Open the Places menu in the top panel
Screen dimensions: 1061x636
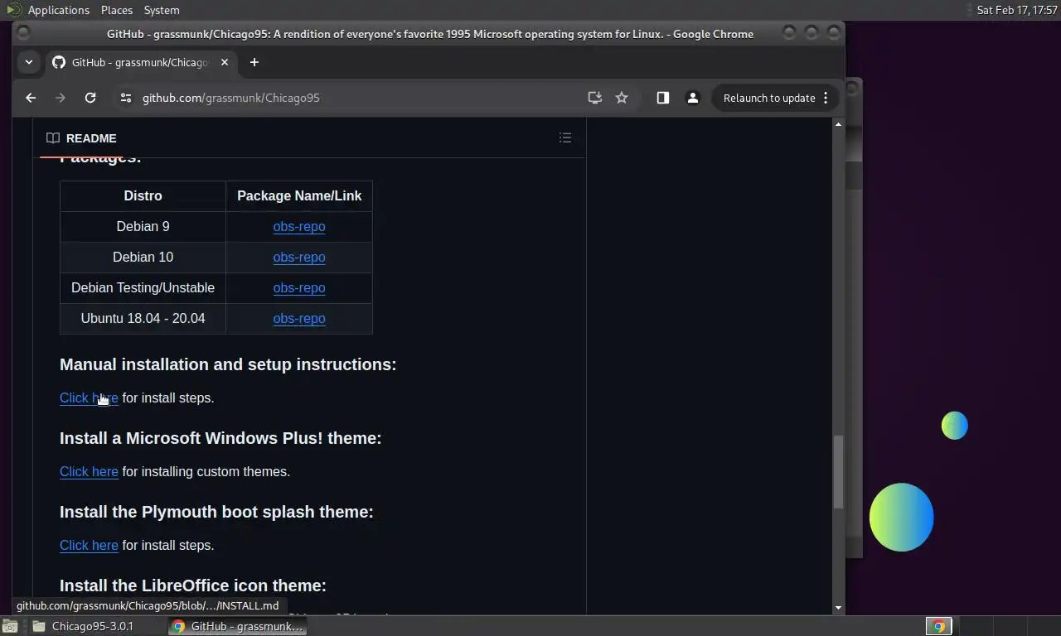click(117, 10)
